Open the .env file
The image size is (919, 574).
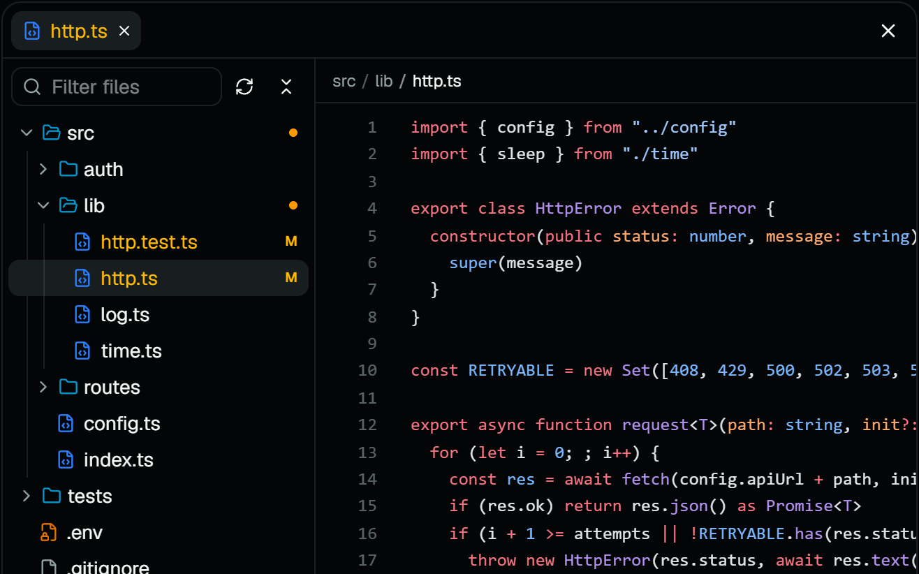tap(159, 532)
